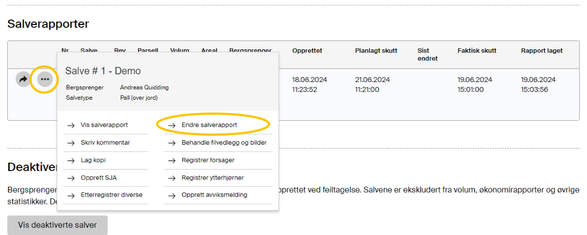Select Vis salverapport menu entry
The image size is (587, 235).
[104, 125]
